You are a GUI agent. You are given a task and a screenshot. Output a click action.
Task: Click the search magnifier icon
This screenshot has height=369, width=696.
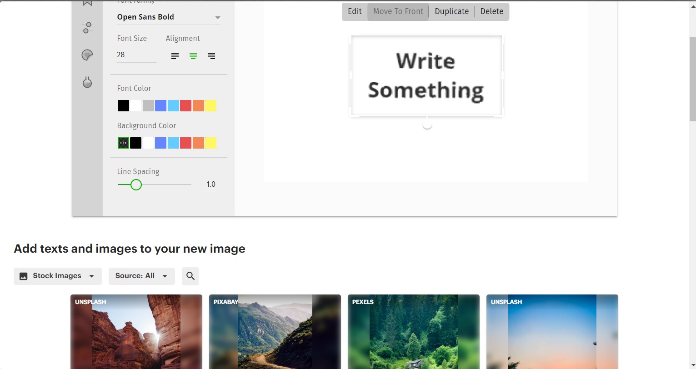point(190,276)
